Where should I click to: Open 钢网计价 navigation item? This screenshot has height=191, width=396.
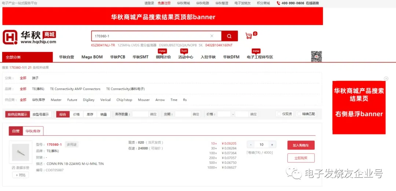tap(164, 57)
